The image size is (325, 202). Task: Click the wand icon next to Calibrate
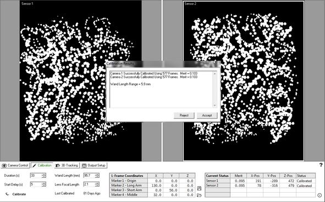point(7,194)
